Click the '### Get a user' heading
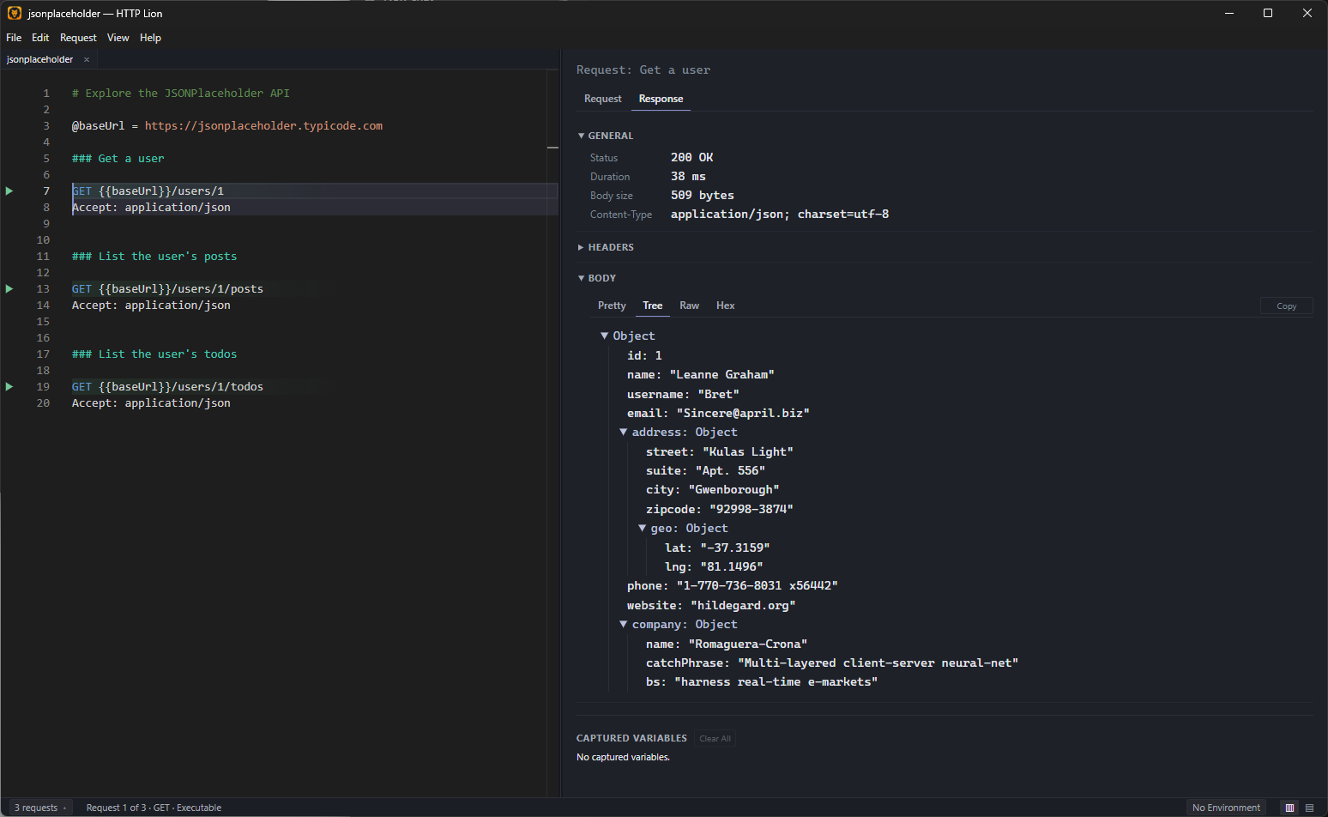 coord(118,158)
